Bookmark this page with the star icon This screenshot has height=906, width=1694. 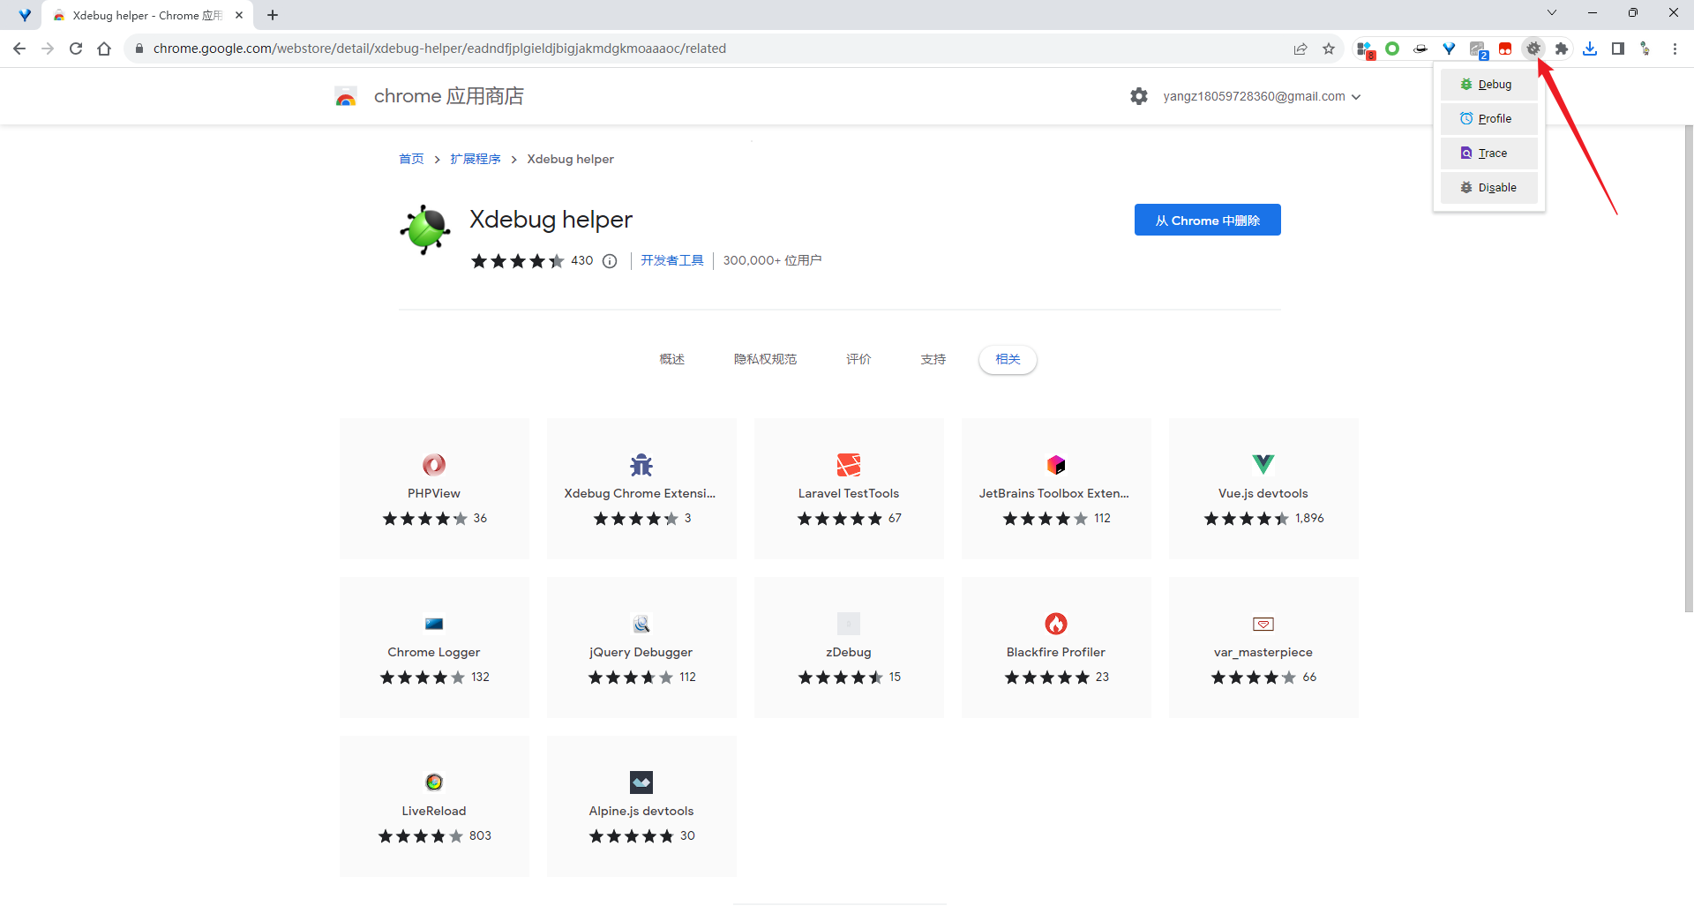tap(1329, 49)
